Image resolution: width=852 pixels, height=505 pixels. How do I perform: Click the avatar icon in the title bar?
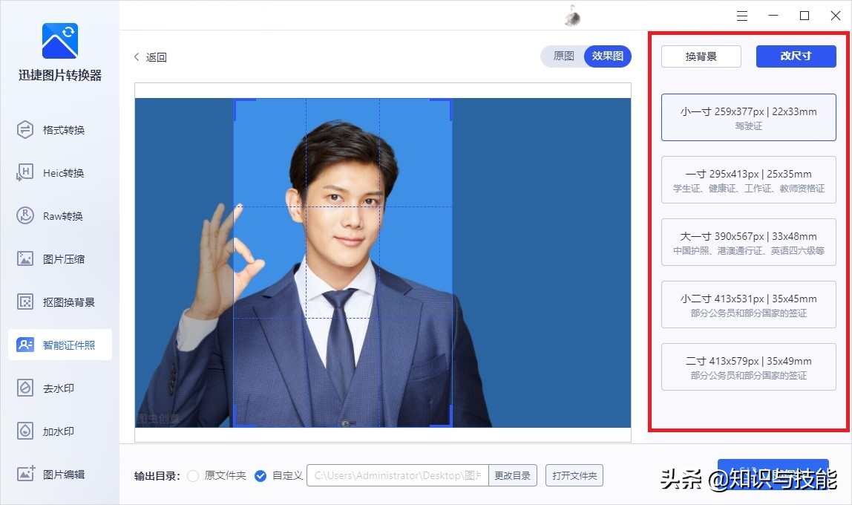coord(572,15)
